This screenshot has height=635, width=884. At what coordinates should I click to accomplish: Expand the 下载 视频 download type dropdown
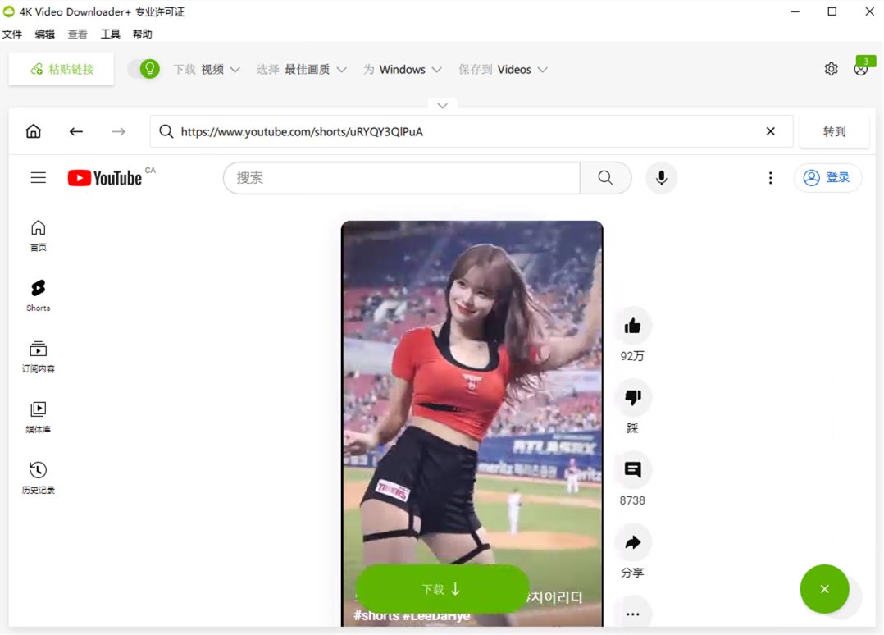[x=207, y=70]
